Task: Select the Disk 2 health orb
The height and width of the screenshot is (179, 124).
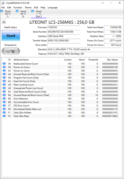Action: pyautogui.click(x=33, y=11)
